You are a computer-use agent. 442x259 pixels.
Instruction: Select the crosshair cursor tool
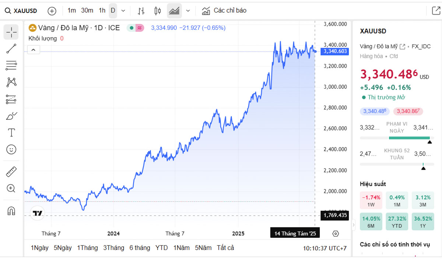[11, 32]
